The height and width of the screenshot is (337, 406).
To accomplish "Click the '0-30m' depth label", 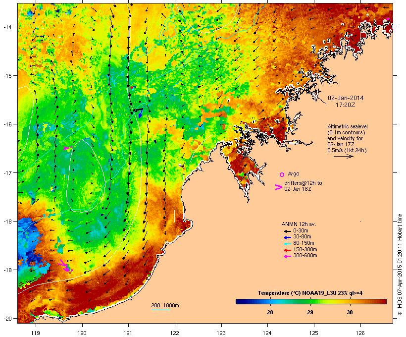I will pyautogui.click(x=301, y=231).
